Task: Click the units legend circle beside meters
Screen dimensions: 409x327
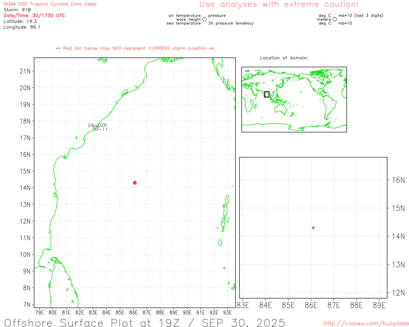Action: 335,19
